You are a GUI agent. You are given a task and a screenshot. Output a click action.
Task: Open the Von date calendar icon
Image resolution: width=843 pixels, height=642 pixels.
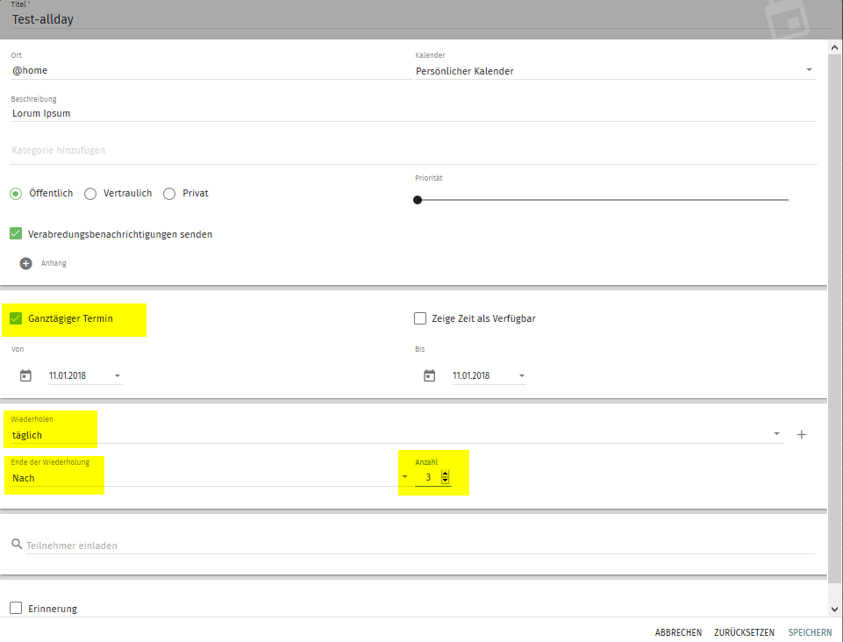(25, 376)
